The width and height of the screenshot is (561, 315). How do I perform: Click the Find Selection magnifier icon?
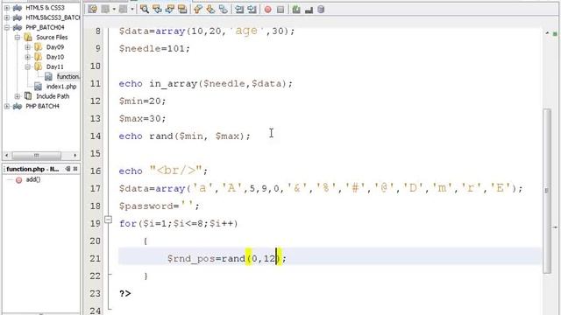(145, 10)
